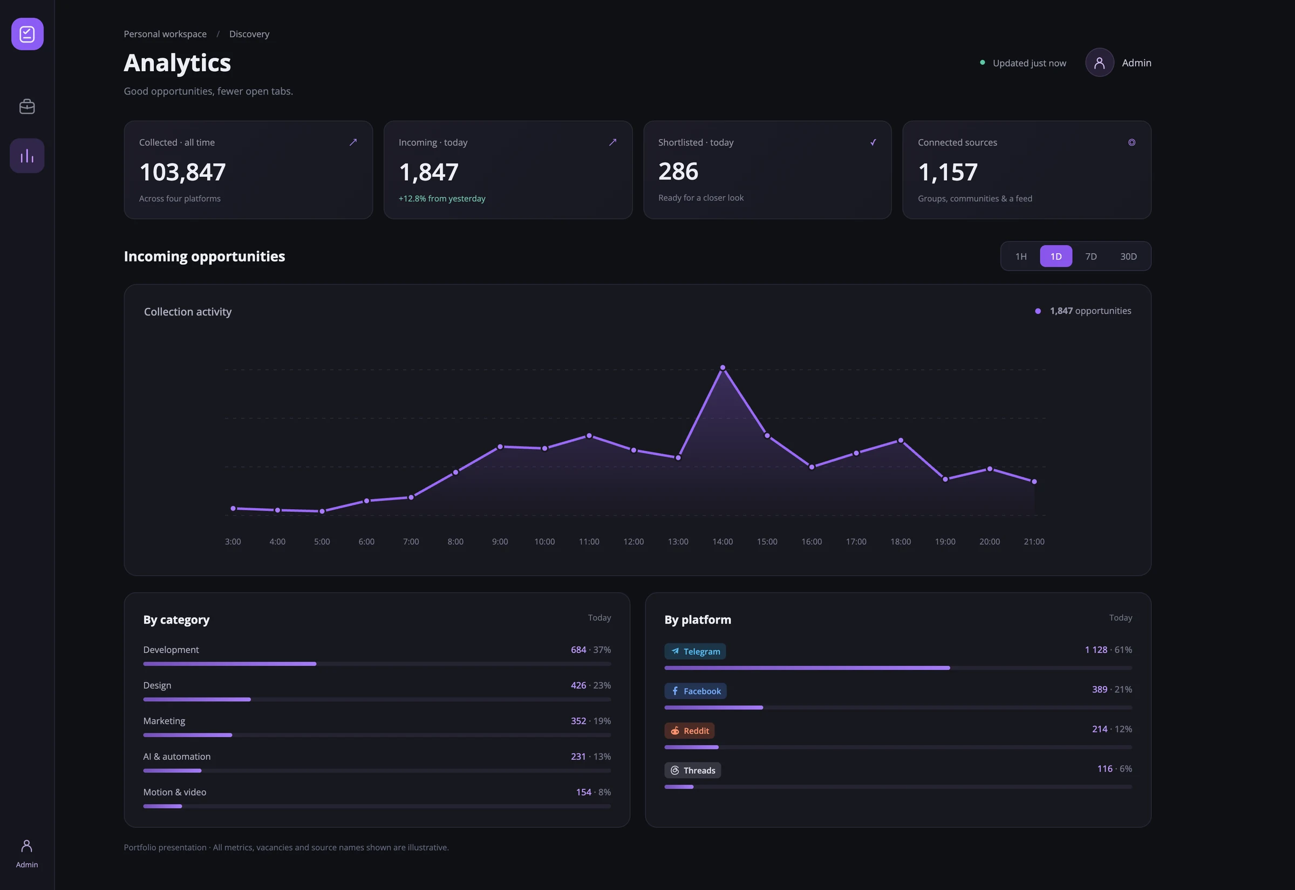Click the 14:00 peak data point
Image resolution: width=1295 pixels, height=890 pixels.
pos(723,367)
